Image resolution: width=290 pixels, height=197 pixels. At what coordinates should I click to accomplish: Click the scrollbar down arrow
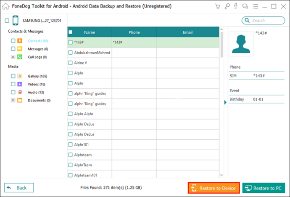click(221, 175)
